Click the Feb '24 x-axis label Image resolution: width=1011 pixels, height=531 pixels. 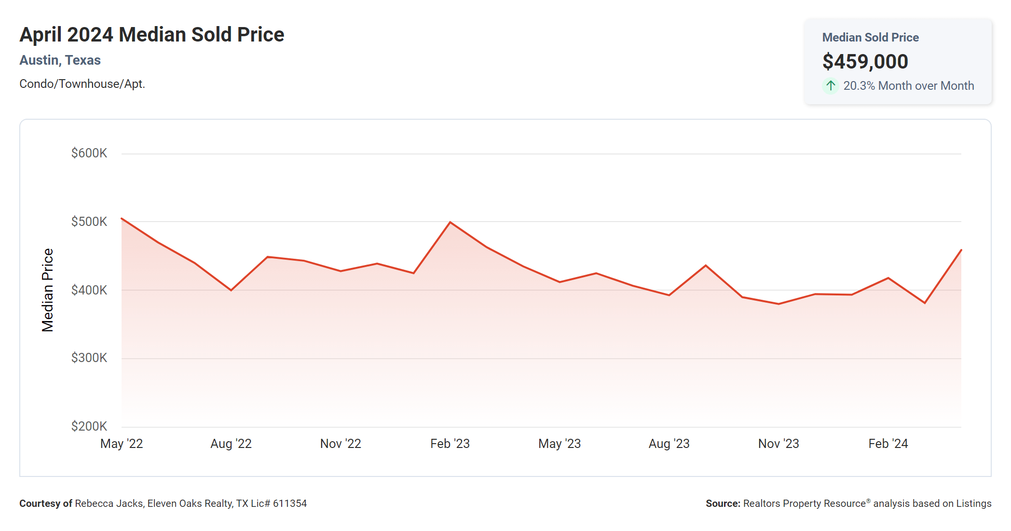pos(888,444)
